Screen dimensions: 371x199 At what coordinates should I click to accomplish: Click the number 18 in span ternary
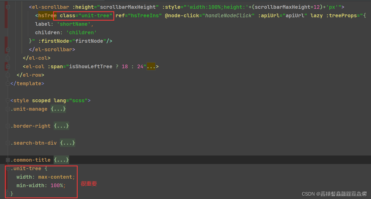pyautogui.click(x=125, y=66)
